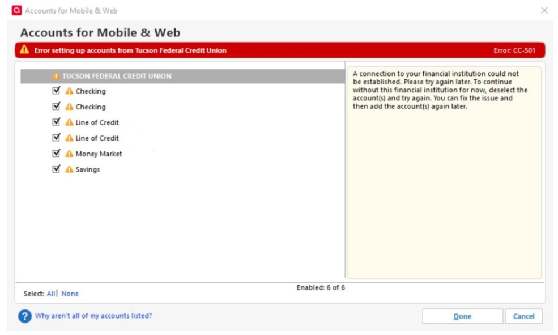
Task: Deselect the first Line of Credit checkbox
Action: [x=56, y=122]
